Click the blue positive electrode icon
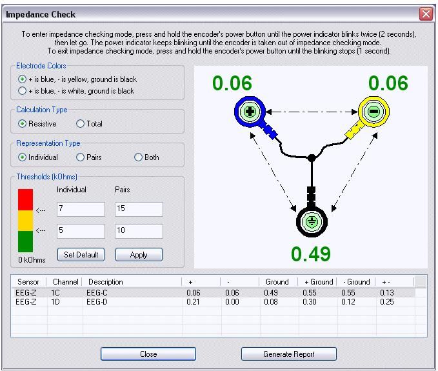Image resolution: width=438 pixels, height=371 pixels. (250, 112)
